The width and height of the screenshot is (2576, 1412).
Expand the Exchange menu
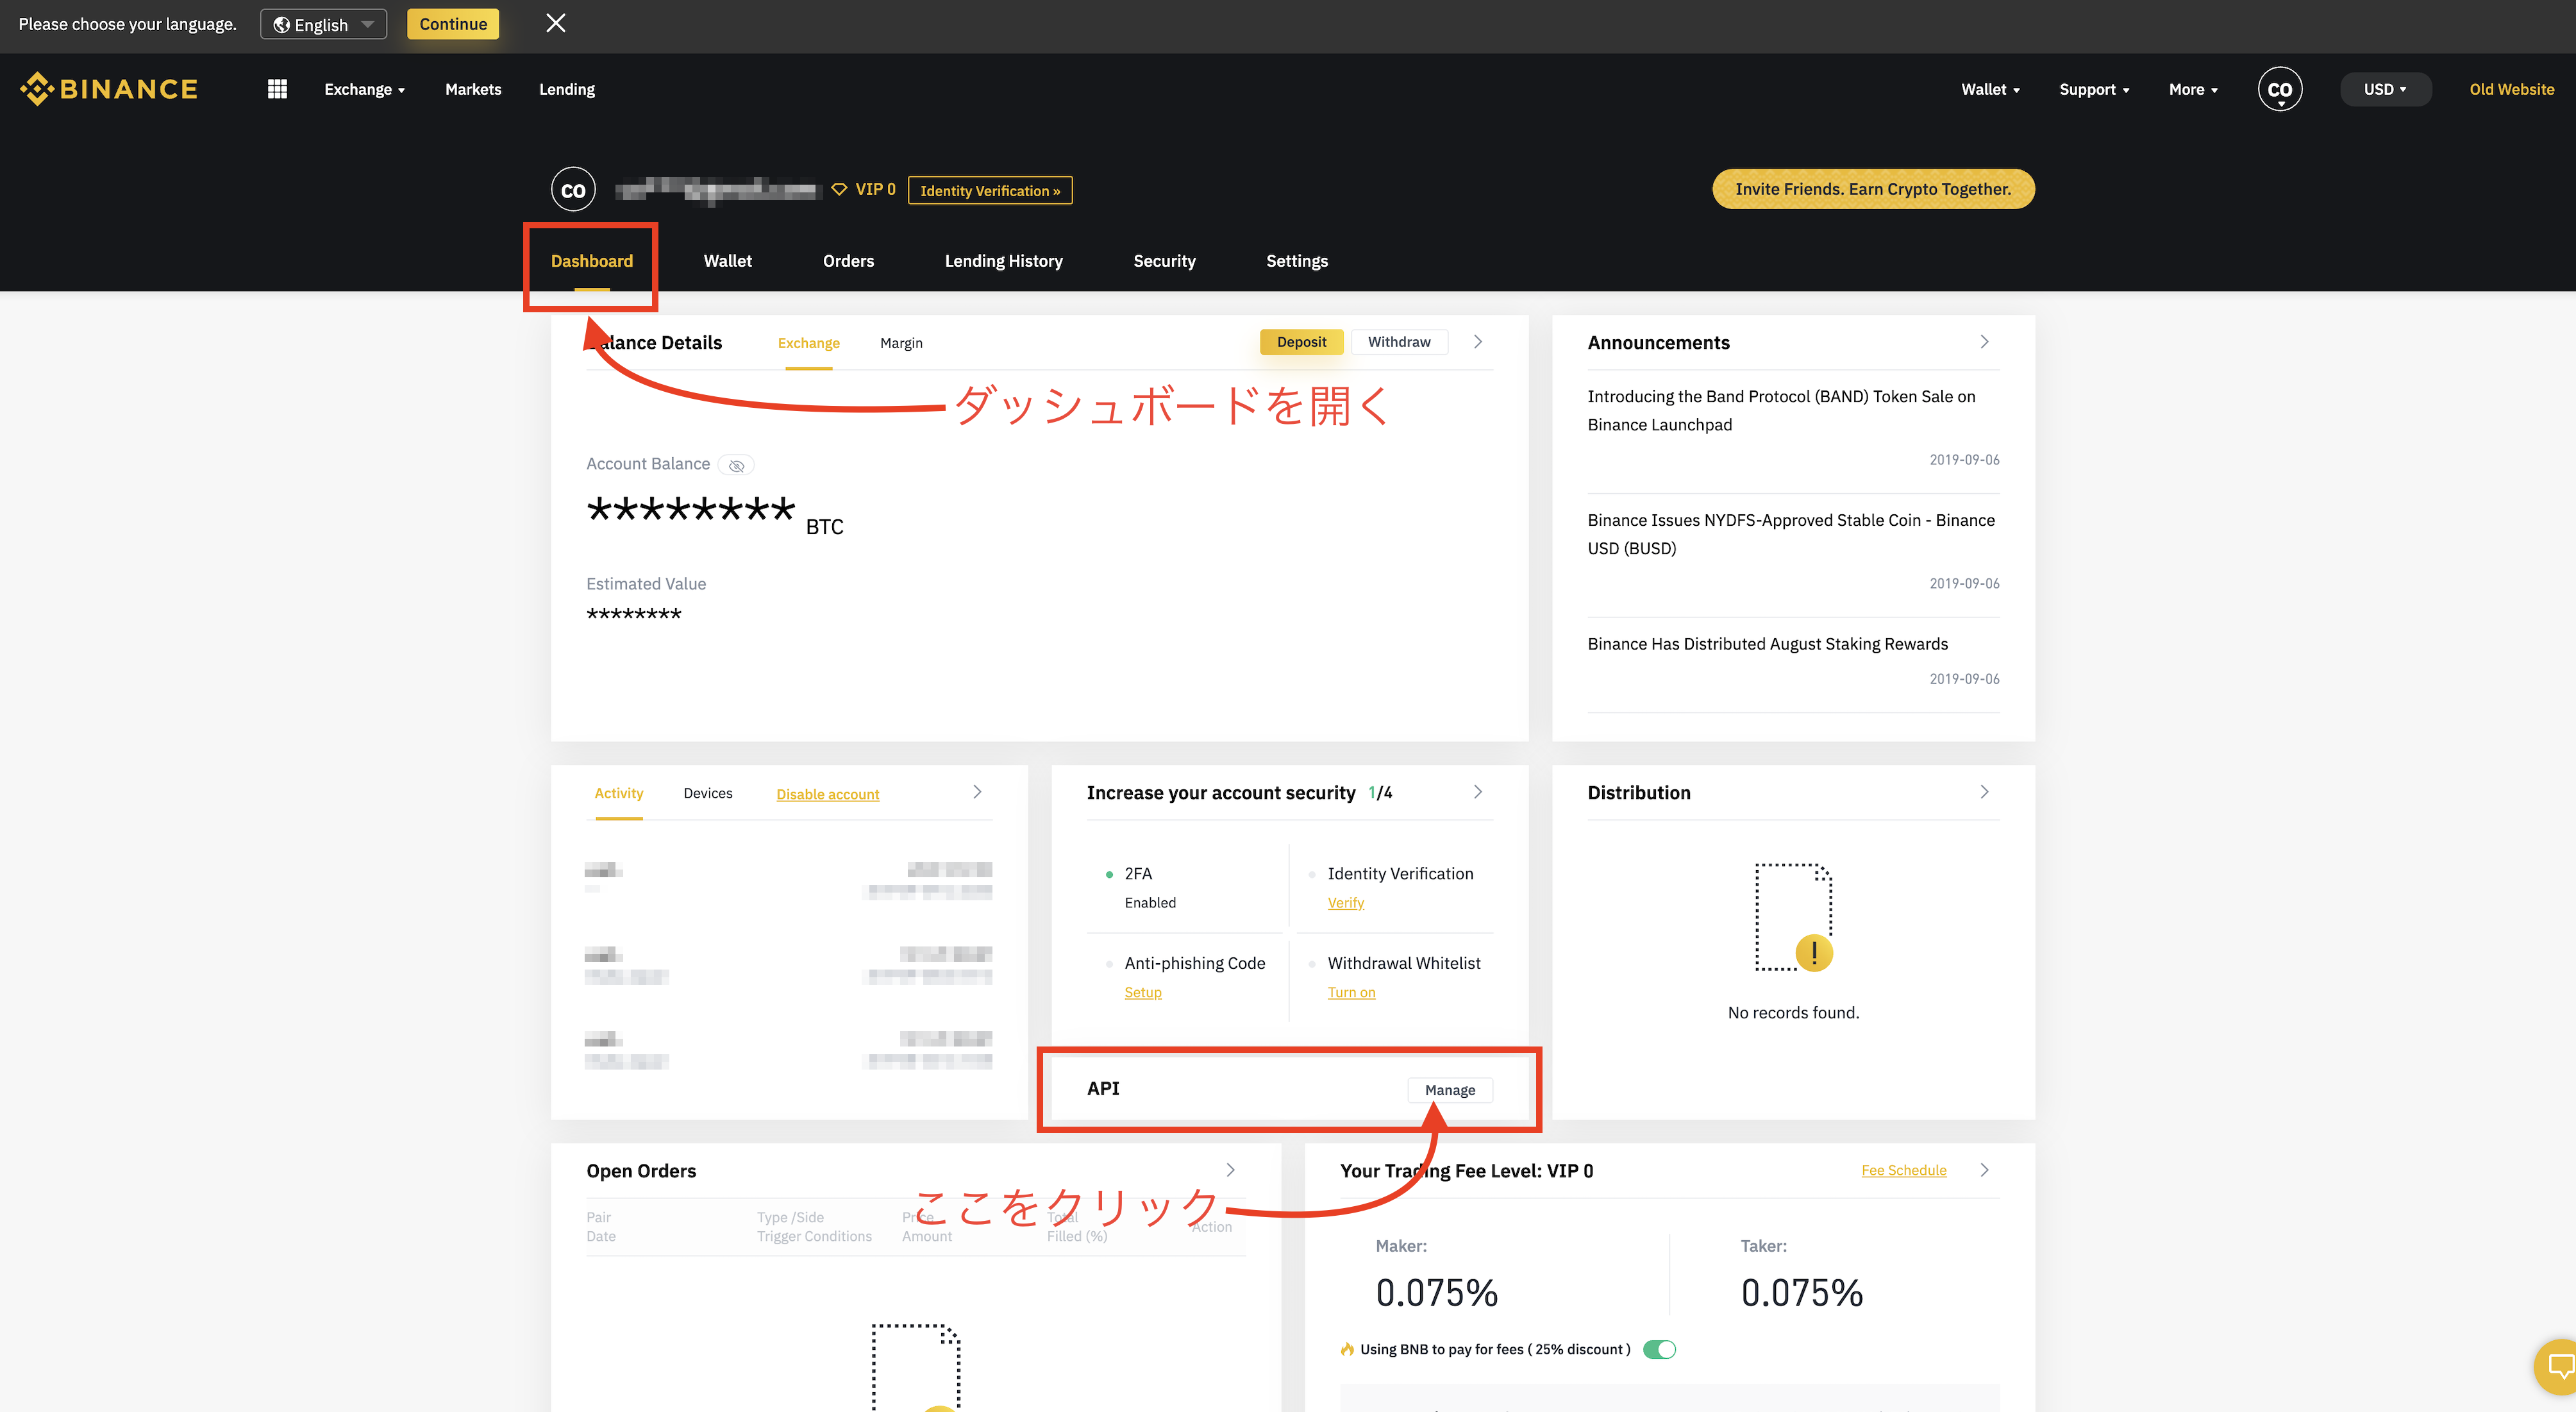click(364, 89)
